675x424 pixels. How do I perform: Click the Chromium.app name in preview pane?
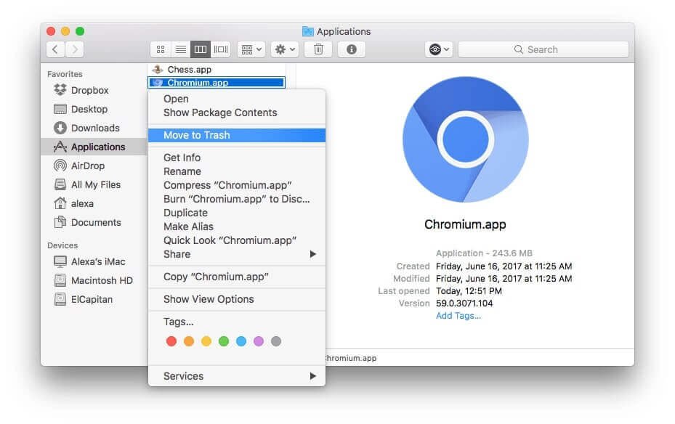pos(465,225)
